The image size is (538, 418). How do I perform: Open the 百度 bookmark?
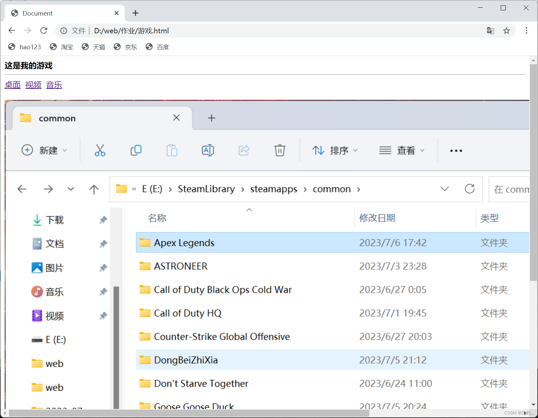point(157,47)
